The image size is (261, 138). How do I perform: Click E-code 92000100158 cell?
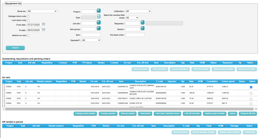(x=161, y=99)
